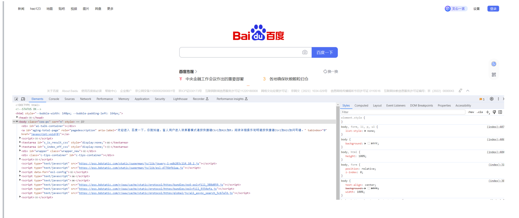Select the Event Listeners tab
Screen dimensions: 519x218
[x=396, y=106]
